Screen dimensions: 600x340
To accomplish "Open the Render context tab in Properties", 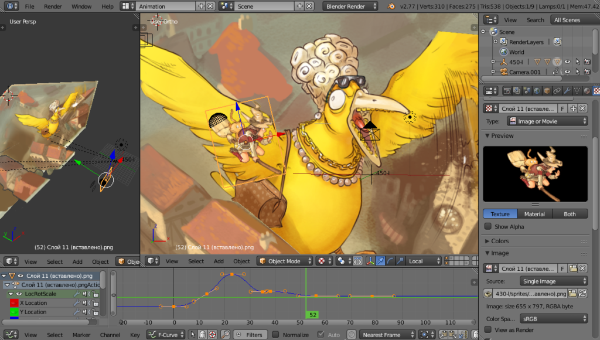I will point(507,91).
